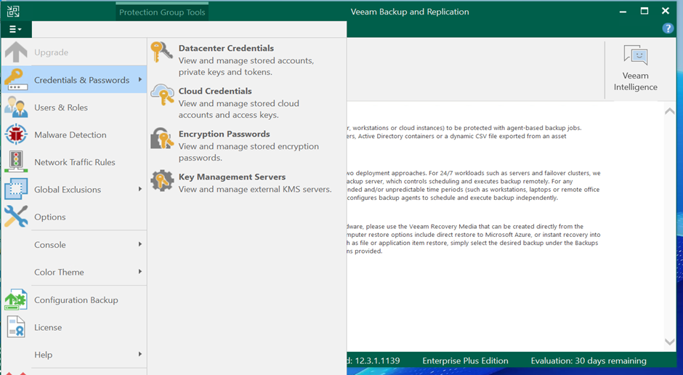Choose Key Management Servers heading
This screenshot has width=683, height=375.
pyautogui.click(x=233, y=177)
